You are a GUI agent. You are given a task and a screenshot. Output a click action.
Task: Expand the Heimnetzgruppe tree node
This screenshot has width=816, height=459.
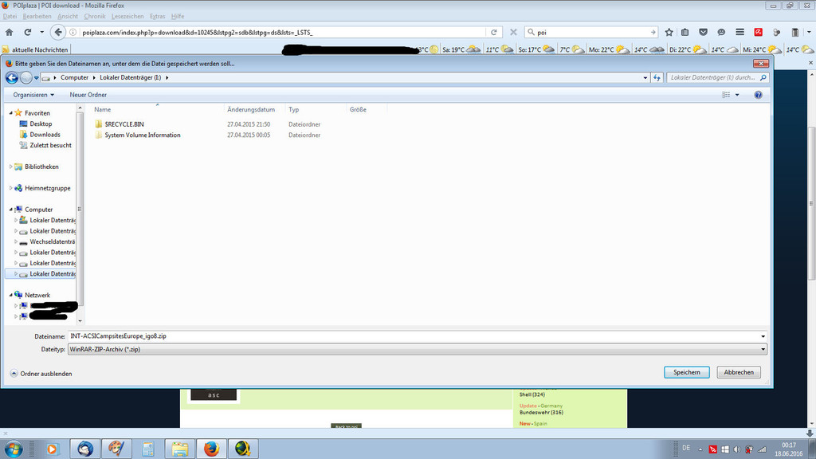(11, 188)
